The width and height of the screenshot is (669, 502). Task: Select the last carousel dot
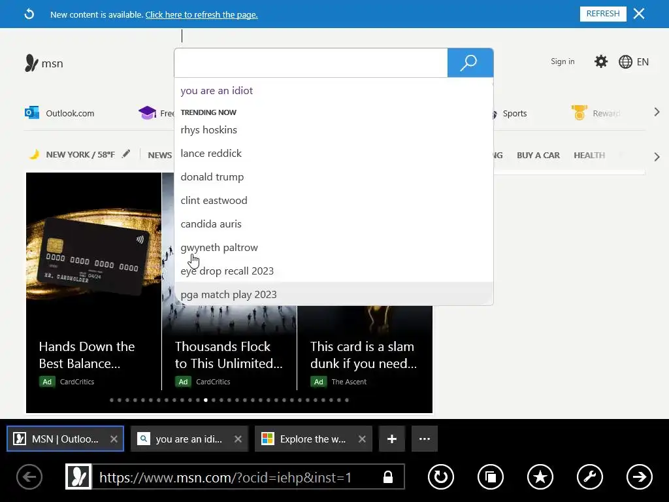(347, 400)
